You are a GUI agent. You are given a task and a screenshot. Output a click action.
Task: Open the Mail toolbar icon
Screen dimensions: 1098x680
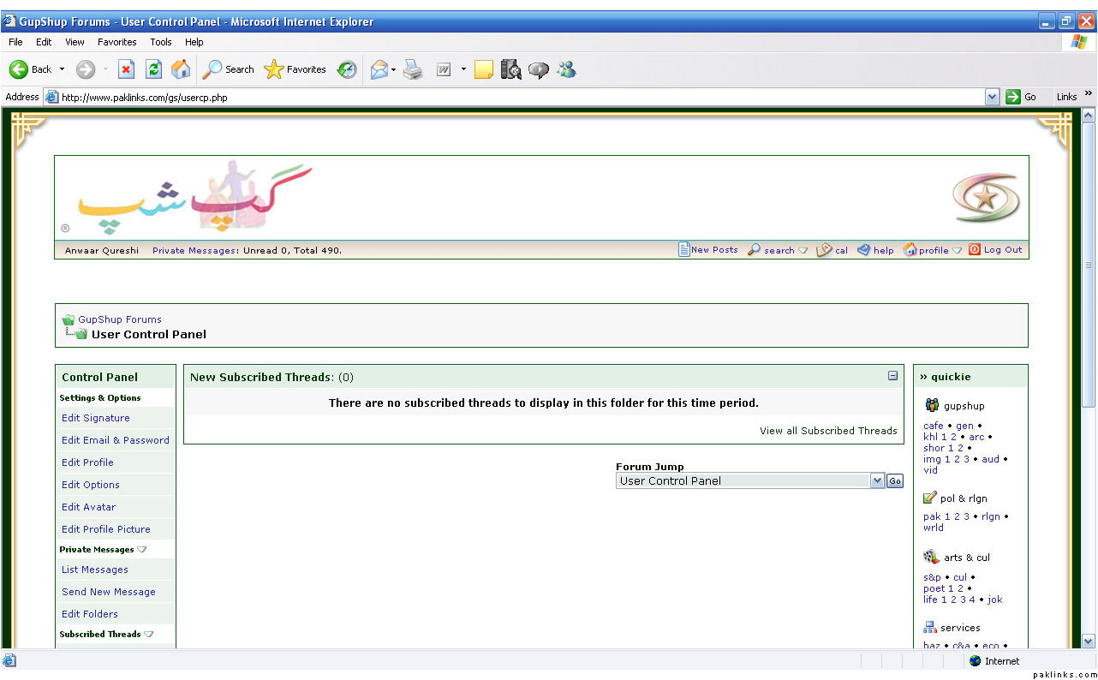pos(379,69)
